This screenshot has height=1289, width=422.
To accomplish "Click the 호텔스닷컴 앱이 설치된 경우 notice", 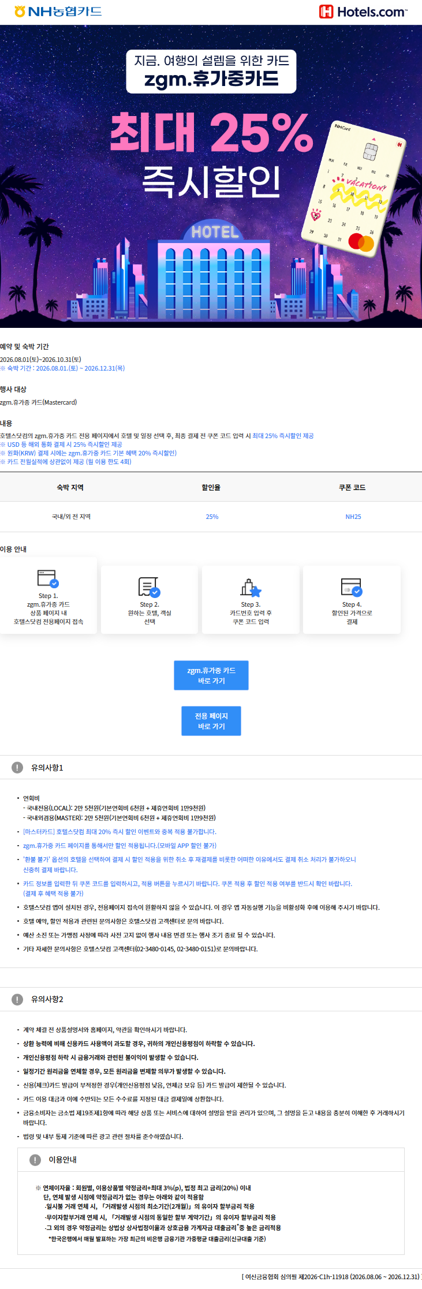I will pyautogui.click(x=201, y=907).
